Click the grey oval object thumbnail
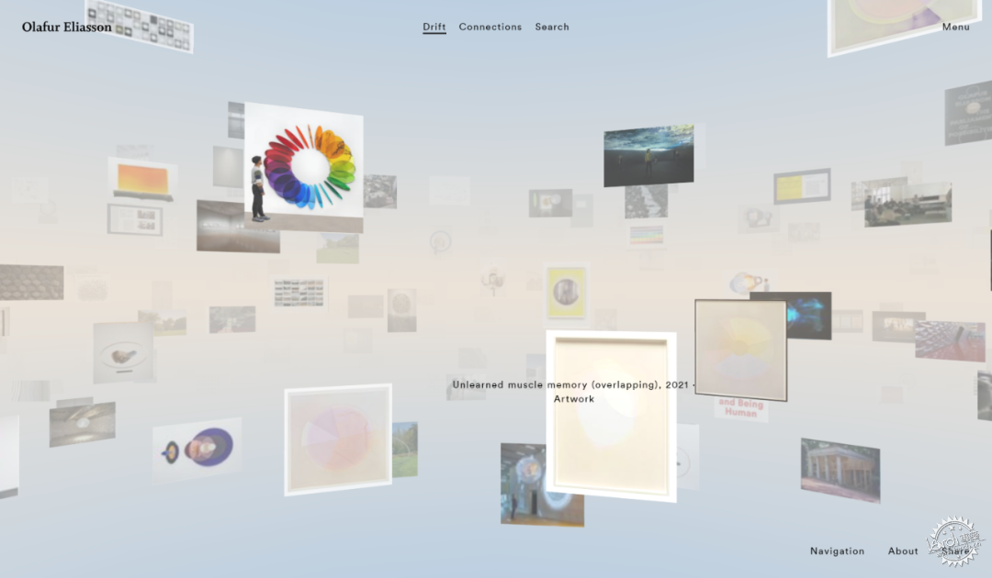The width and height of the screenshot is (992, 578). click(123, 354)
